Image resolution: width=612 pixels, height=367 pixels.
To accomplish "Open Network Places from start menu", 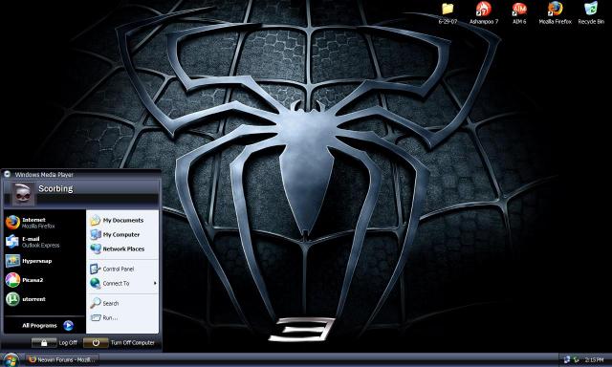I will pyautogui.click(x=123, y=248).
